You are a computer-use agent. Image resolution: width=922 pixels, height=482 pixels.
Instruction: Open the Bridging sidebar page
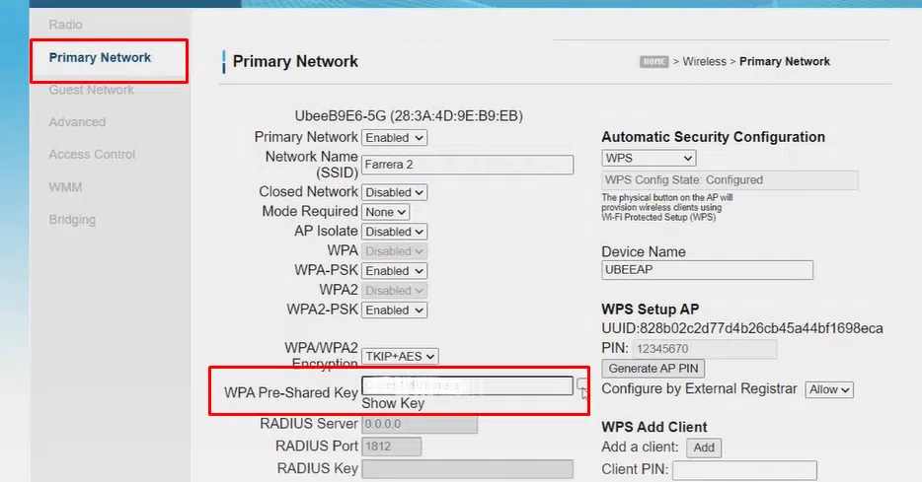coord(72,220)
